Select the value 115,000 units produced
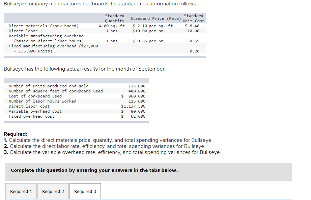The image size is (311, 200). (137, 86)
